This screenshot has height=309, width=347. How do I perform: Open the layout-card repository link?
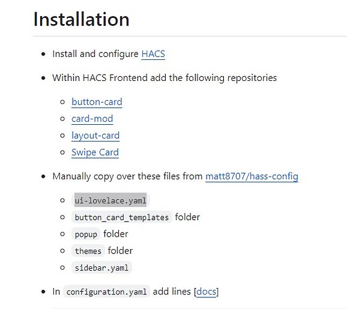(95, 135)
